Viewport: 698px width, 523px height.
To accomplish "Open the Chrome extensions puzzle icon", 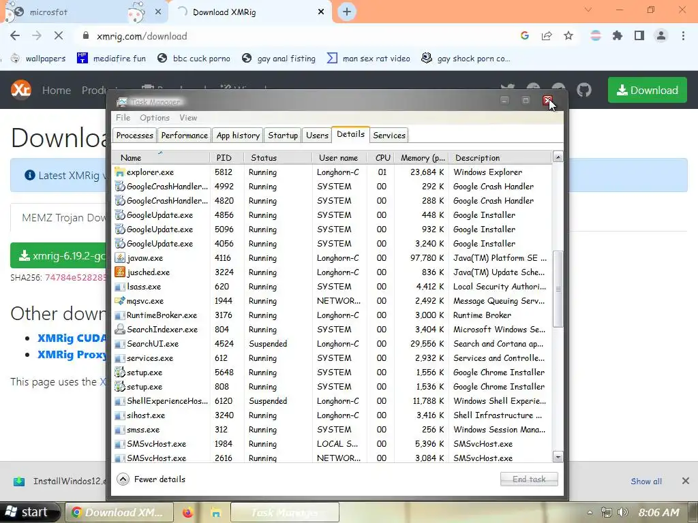I will (618, 35).
